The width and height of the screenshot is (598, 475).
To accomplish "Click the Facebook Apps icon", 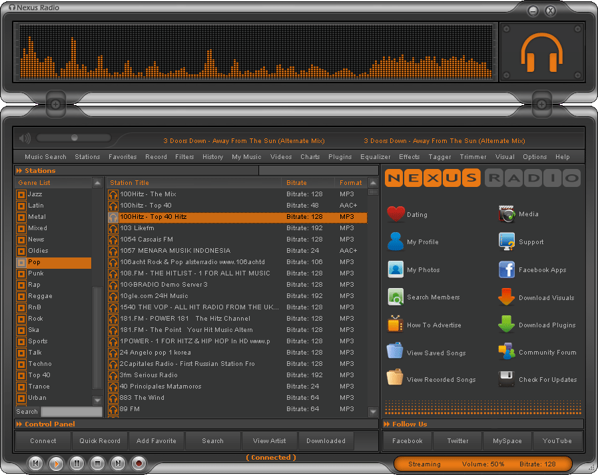I will (x=507, y=269).
